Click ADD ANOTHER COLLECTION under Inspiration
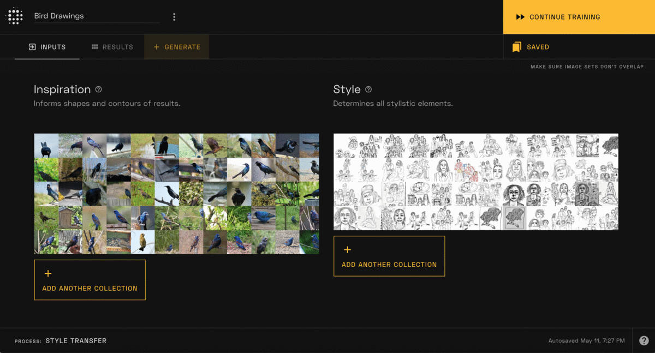The image size is (655, 353). point(90,279)
